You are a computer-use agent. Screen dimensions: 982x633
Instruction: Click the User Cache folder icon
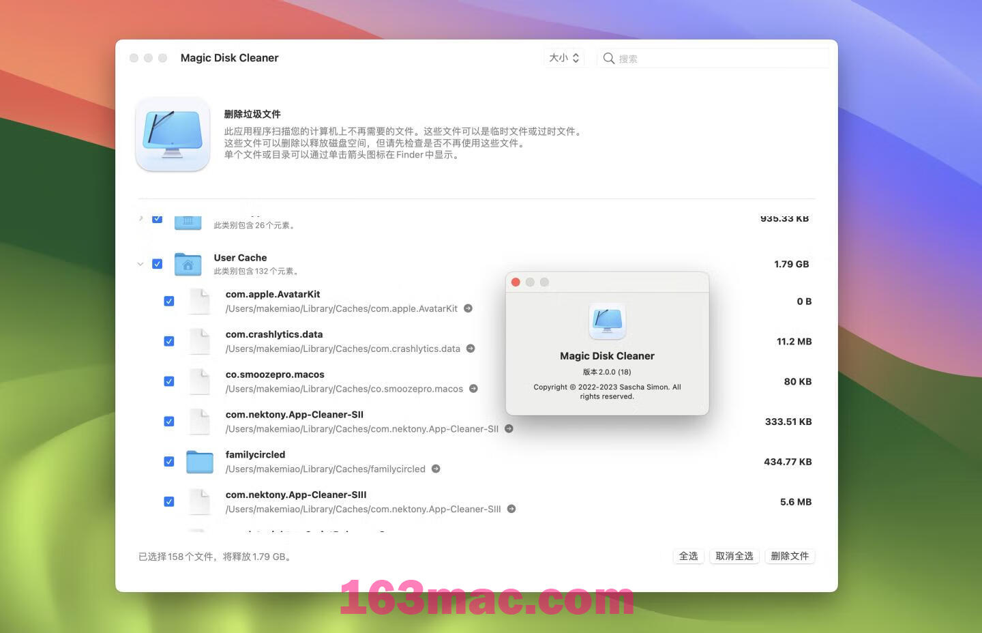(x=188, y=264)
